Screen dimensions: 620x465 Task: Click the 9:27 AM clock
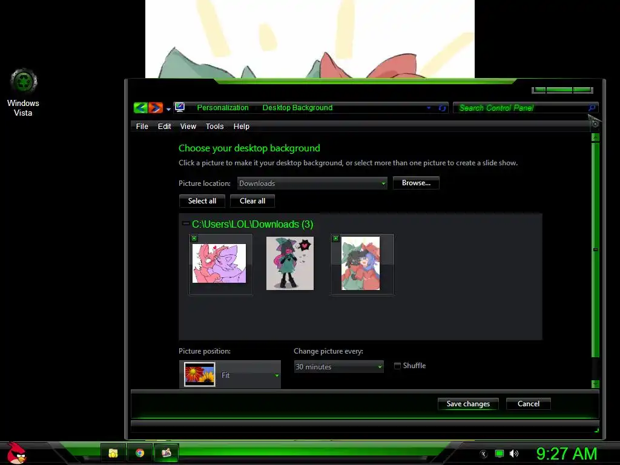[x=567, y=454]
